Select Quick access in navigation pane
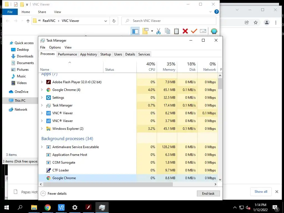The width and height of the screenshot is (284, 213). click(x=22, y=43)
